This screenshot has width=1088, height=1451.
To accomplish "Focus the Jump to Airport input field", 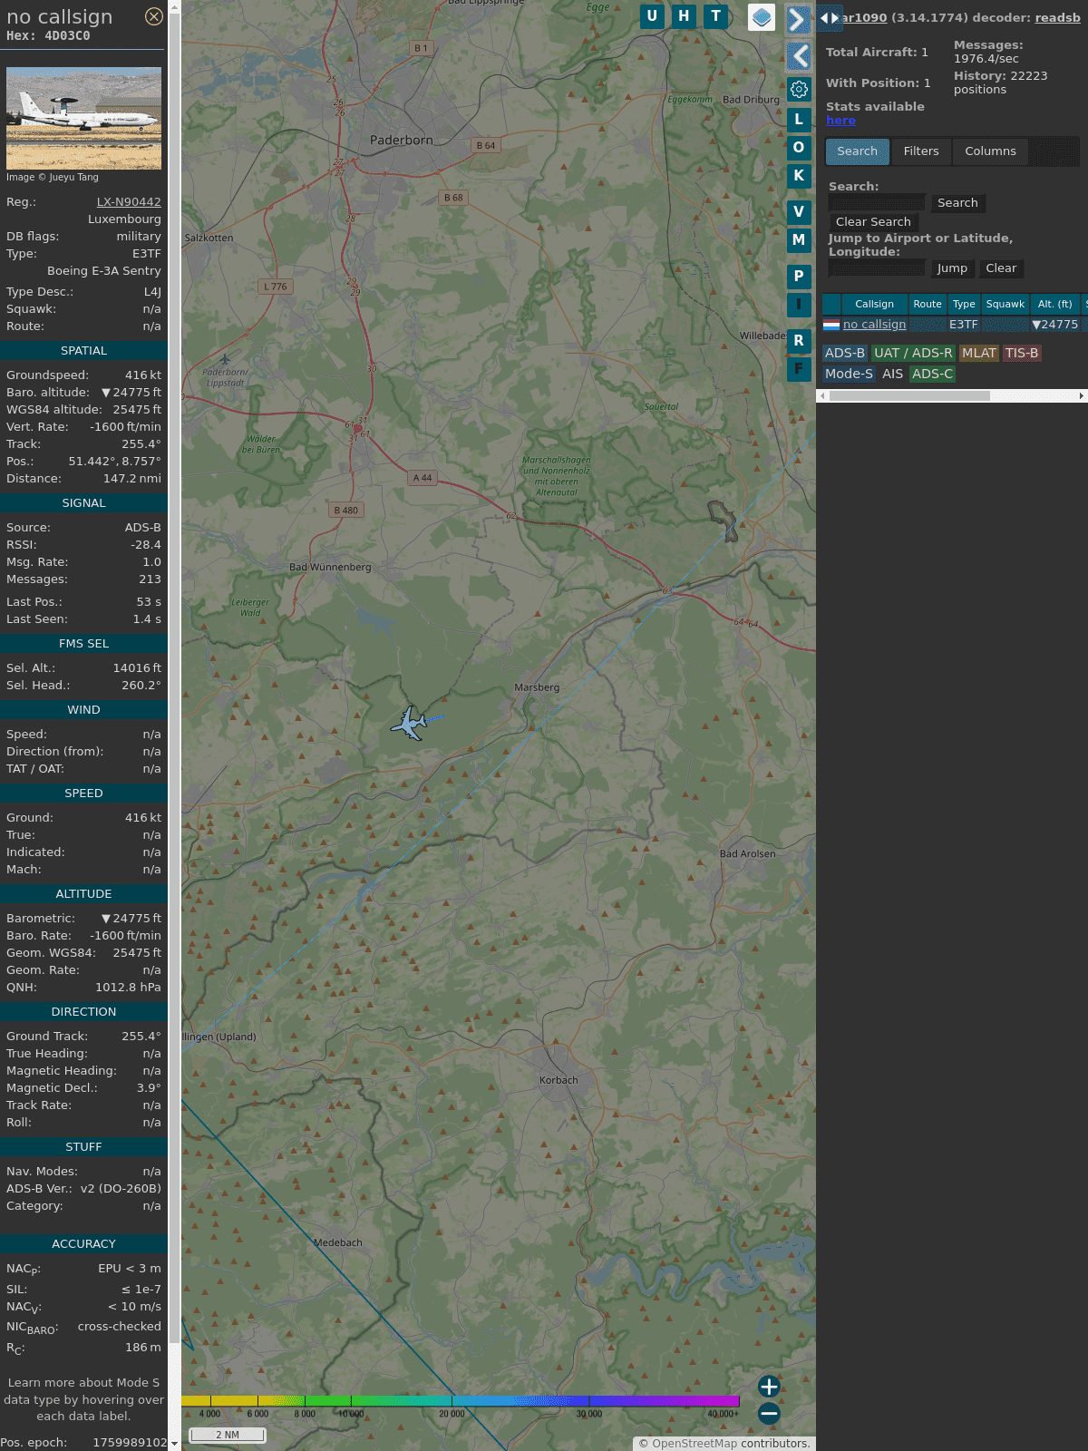I will [877, 268].
